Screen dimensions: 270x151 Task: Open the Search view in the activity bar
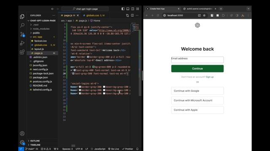tap(22, 25)
